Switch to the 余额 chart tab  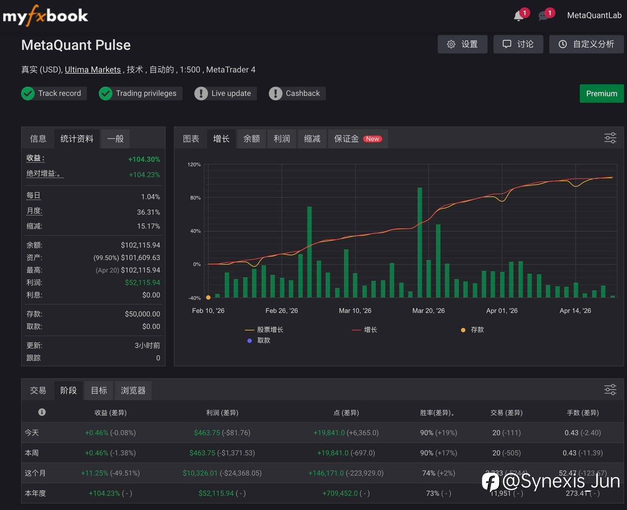point(252,139)
